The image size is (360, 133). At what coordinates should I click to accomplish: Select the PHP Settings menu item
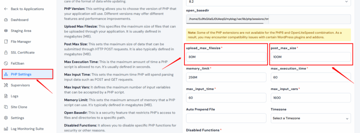(x=27, y=74)
